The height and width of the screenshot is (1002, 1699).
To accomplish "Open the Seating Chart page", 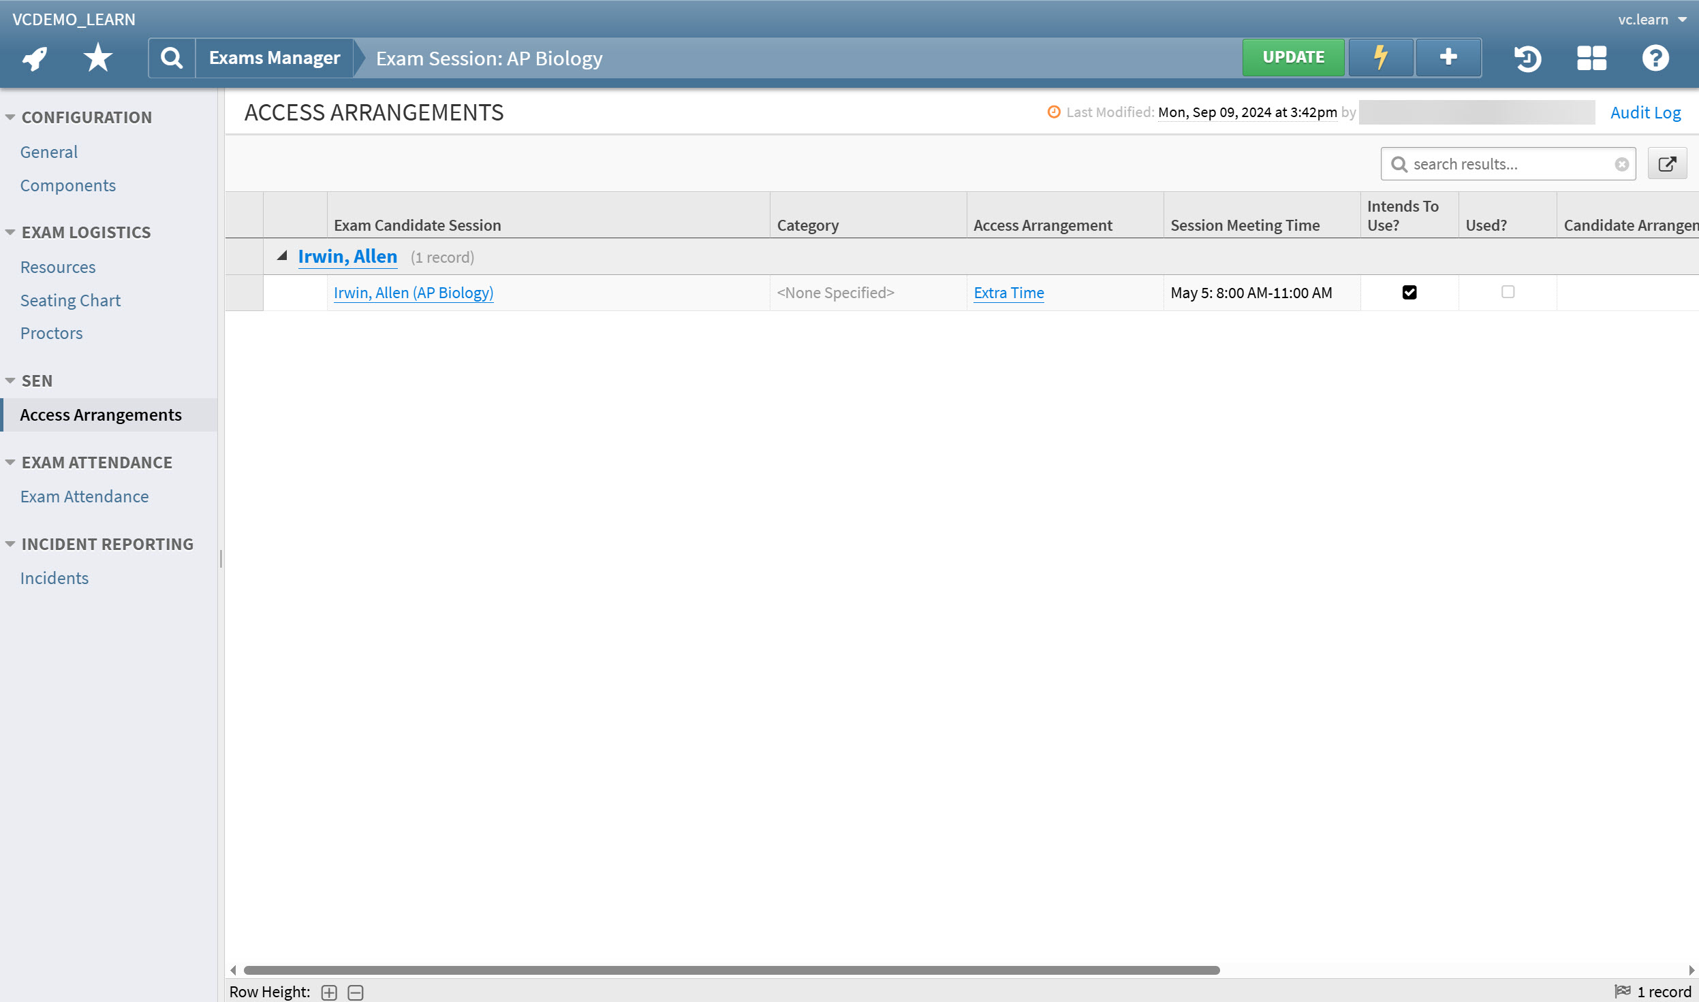I will coord(71,300).
